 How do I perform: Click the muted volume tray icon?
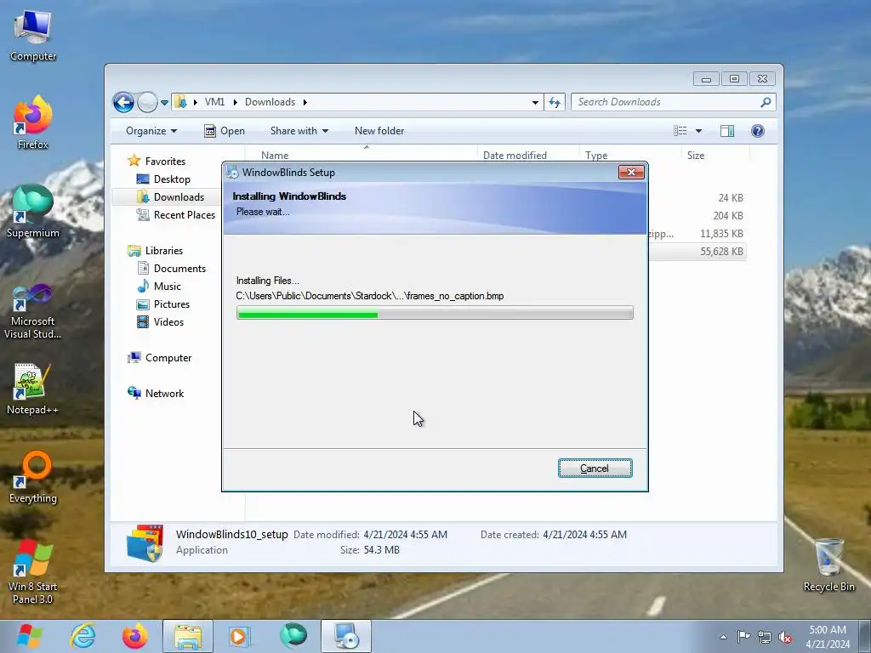(x=785, y=637)
